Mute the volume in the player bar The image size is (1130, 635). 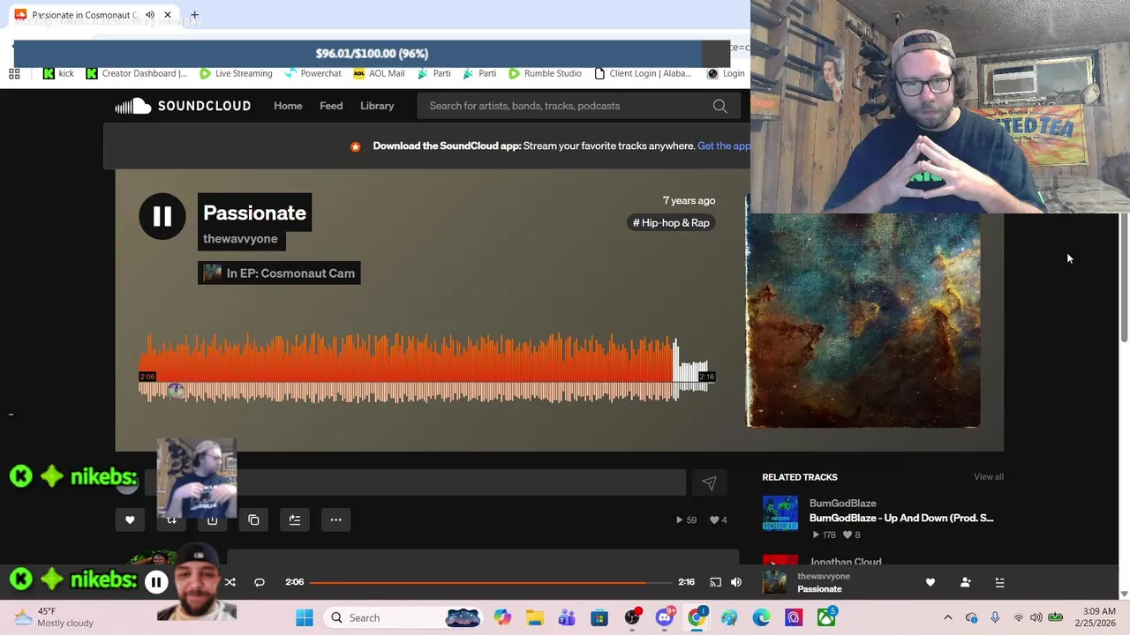(736, 582)
